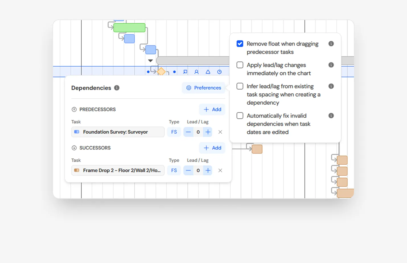Click the blue dependency dot right of the milestone
Viewport: 407px width, 263px height.
[174, 72]
